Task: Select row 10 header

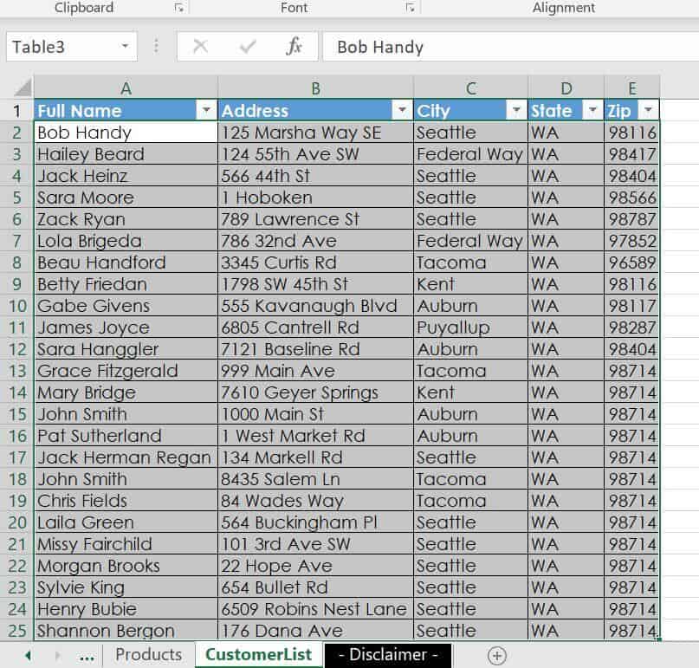Action: point(16,306)
